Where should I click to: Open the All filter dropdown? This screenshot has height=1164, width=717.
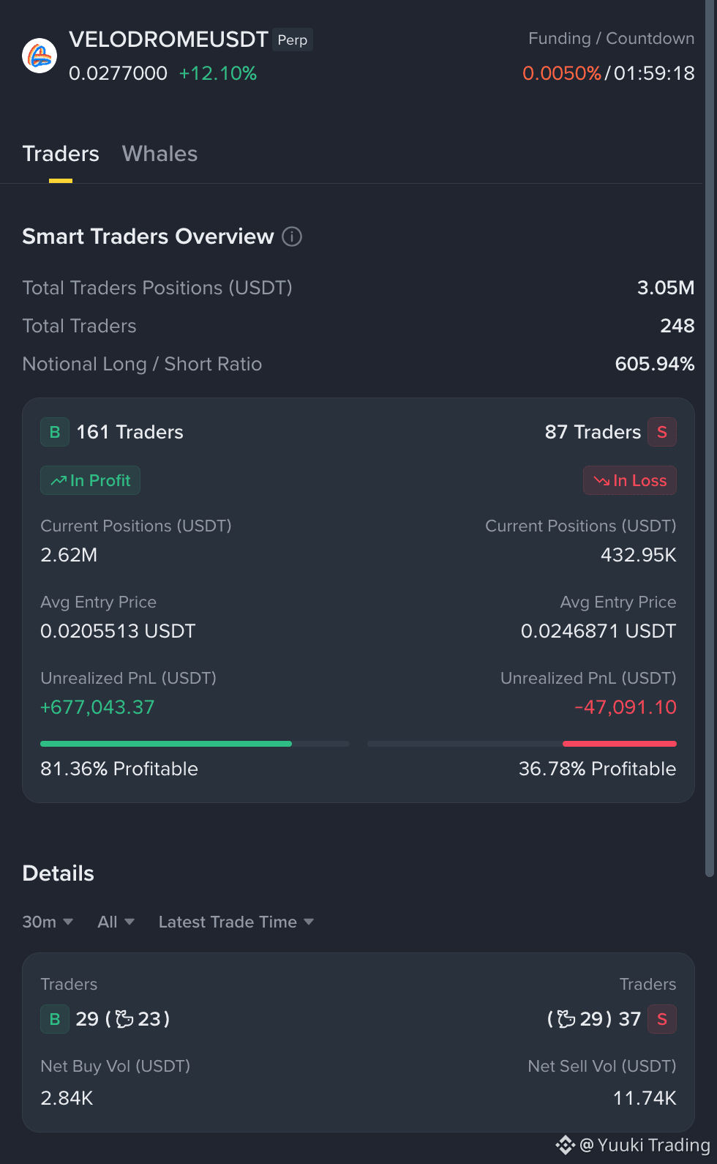pos(116,922)
